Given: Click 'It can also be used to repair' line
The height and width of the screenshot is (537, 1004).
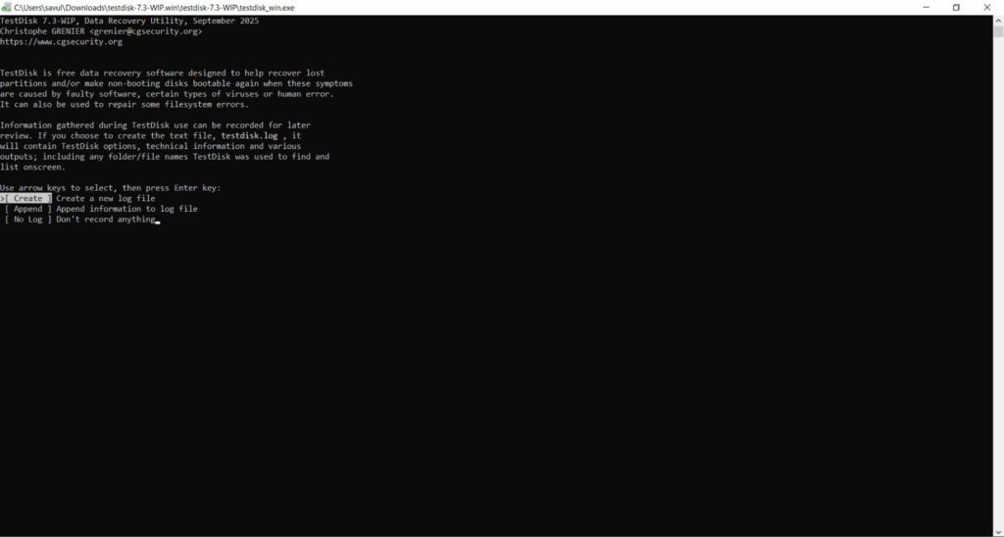Looking at the screenshot, I should tap(125, 104).
